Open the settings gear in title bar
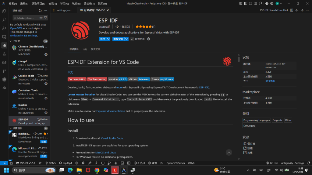The height and width of the screenshot is (175, 312). [271, 3]
